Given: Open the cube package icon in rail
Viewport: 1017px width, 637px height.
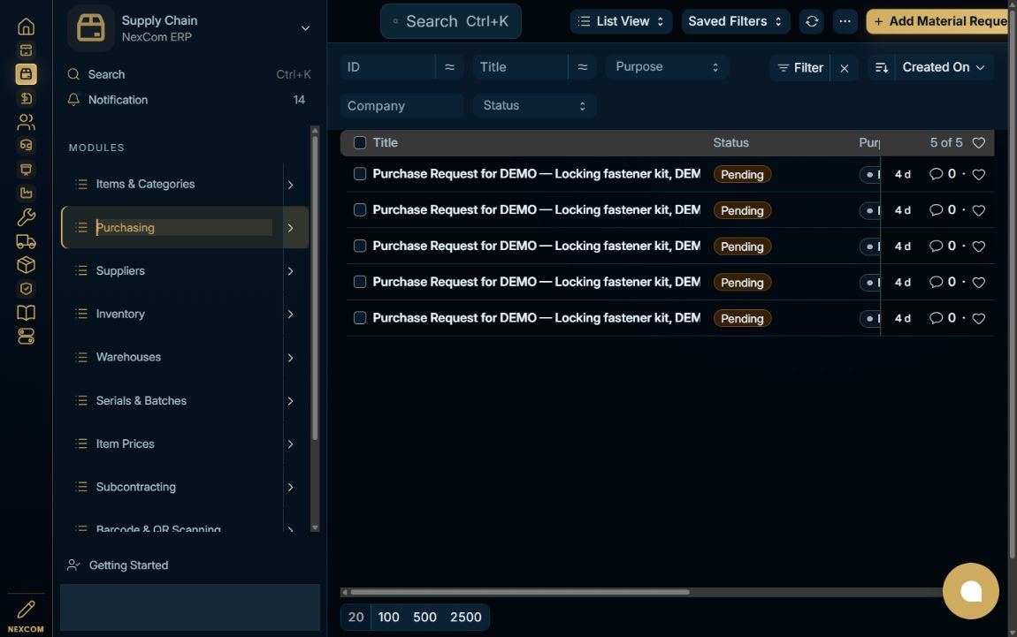Looking at the screenshot, I should tap(26, 265).
